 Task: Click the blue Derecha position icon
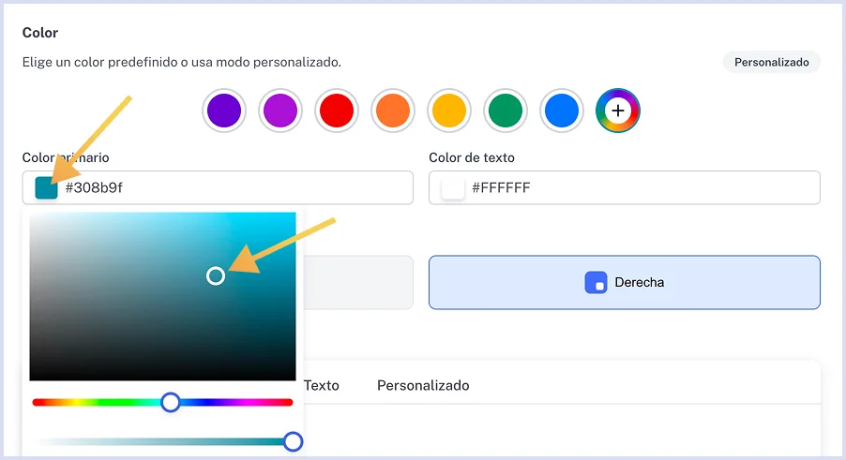click(x=596, y=282)
